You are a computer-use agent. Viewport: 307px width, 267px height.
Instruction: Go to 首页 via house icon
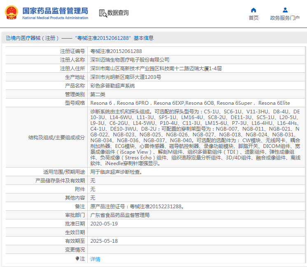pyautogui.click(x=254, y=10)
